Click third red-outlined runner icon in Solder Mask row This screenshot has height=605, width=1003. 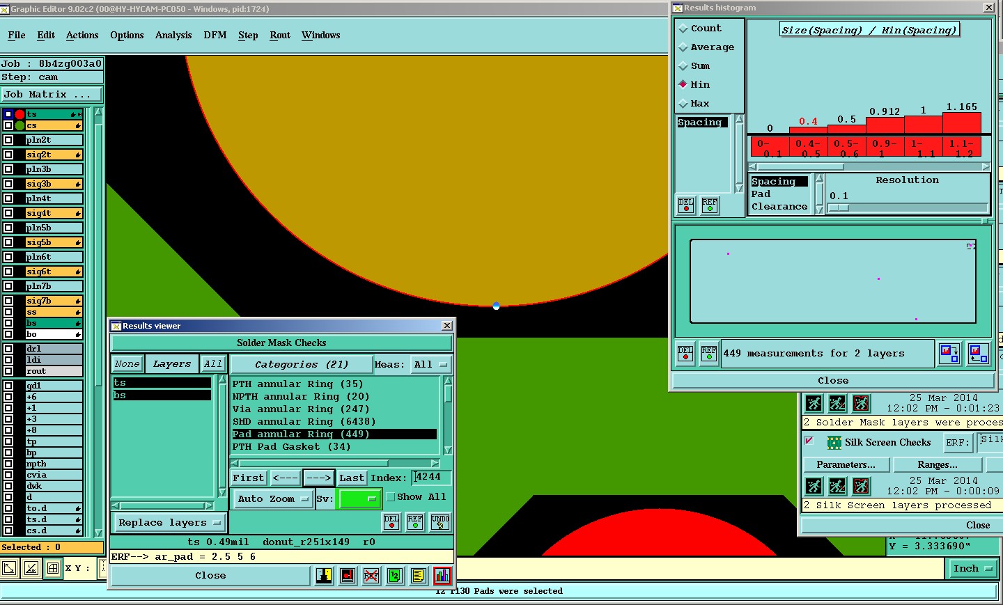click(861, 403)
